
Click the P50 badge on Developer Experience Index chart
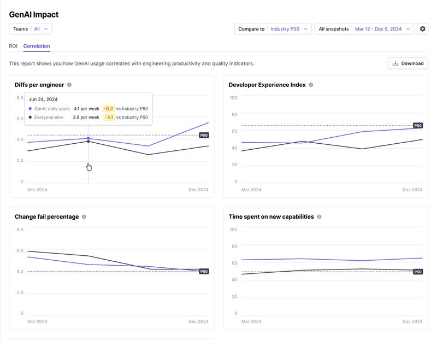coord(418,126)
